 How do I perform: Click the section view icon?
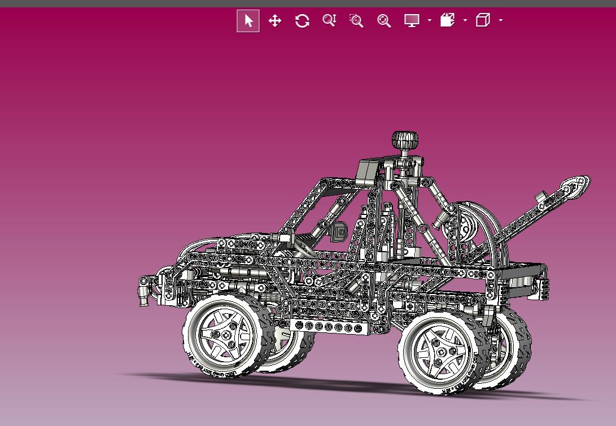(448, 20)
